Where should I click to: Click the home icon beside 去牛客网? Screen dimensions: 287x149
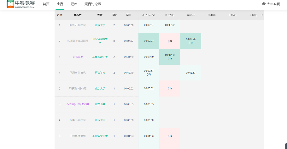(264, 4)
